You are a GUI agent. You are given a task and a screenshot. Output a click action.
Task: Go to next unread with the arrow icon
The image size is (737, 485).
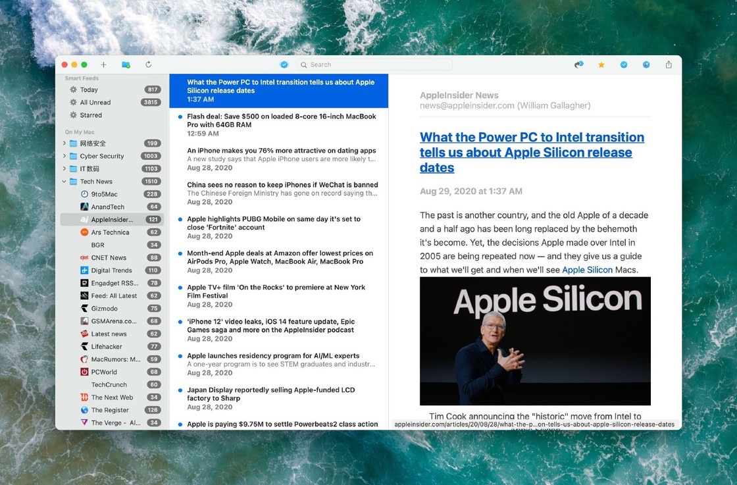pos(578,64)
